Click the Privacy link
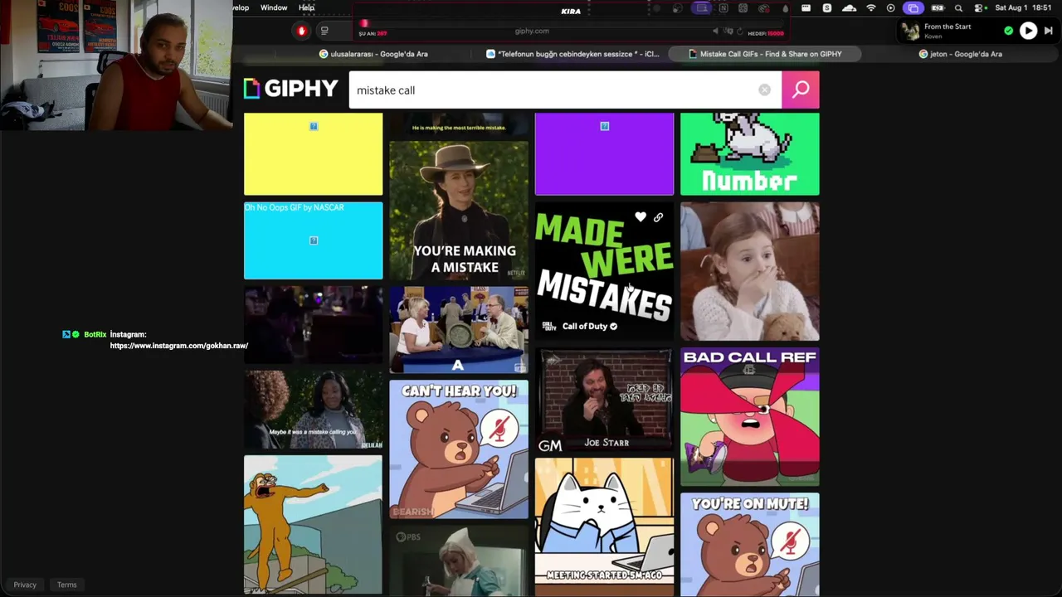Image resolution: width=1062 pixels, height=597 pixels. 25,585
